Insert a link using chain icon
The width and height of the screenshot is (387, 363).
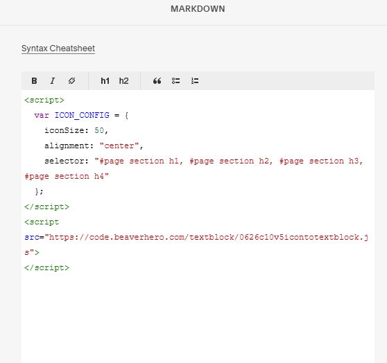click(x=71, y=81)
